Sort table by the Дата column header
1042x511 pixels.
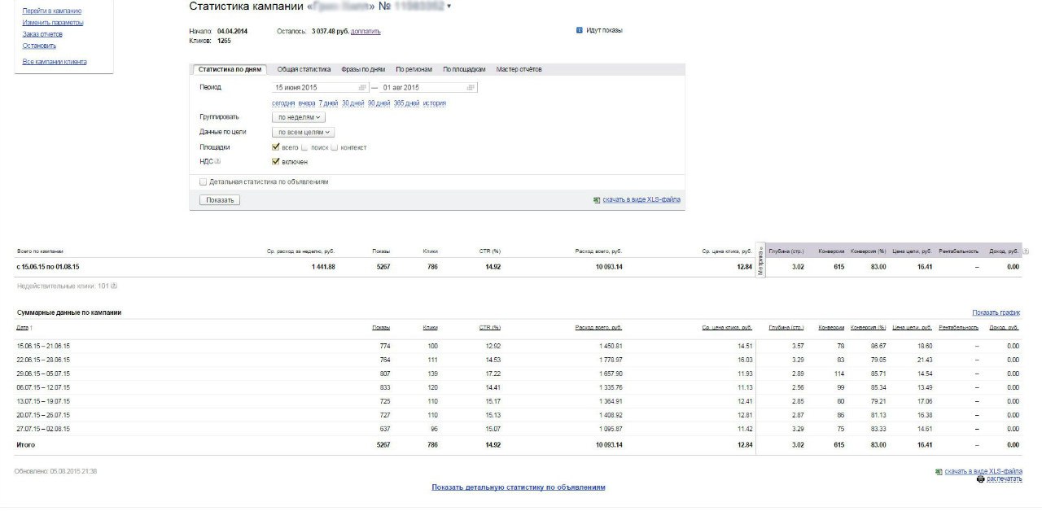[23, 327]
